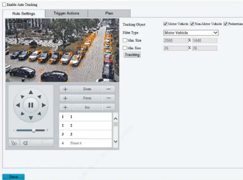The width and height of the screenshot is (243, 180).
Task: Click the preset list scroll up arrow
Action: (116, 119)
